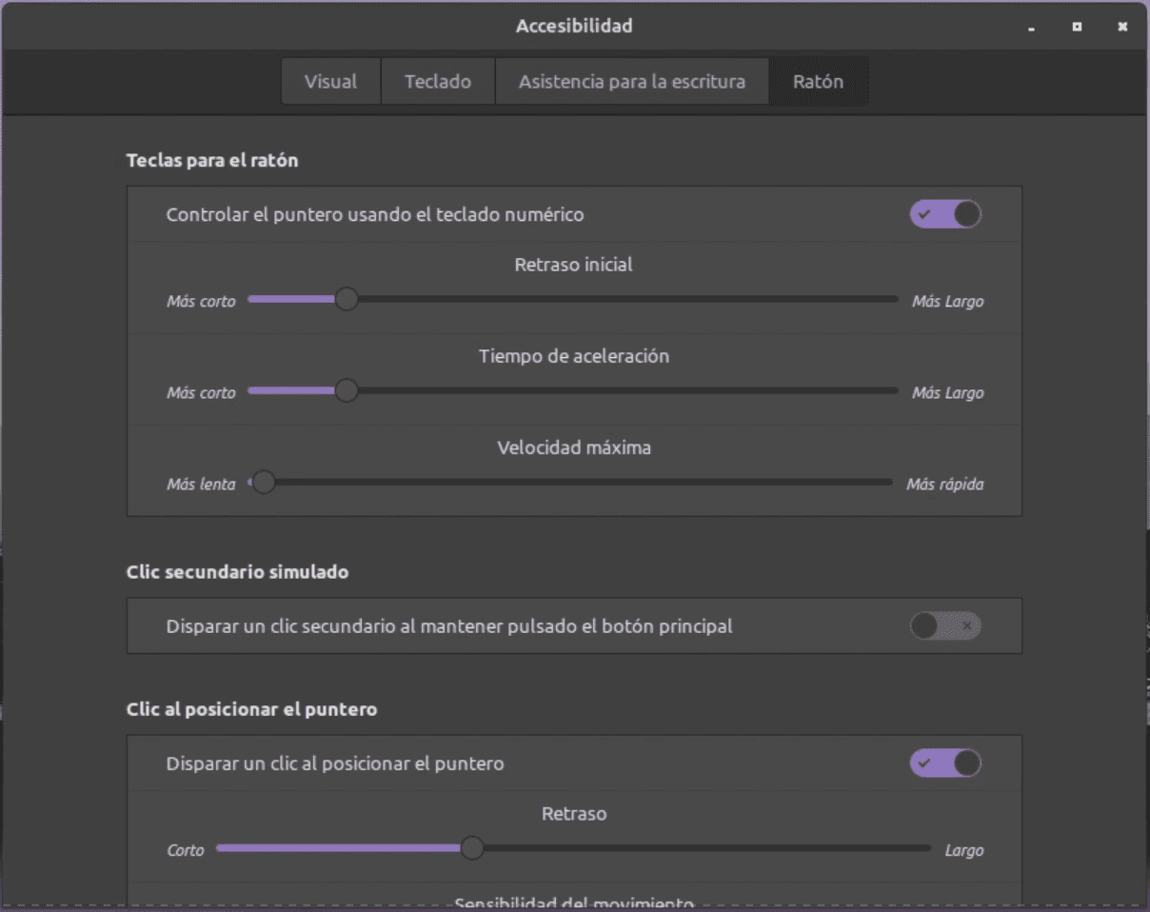Click the Retraso inicial slider handle
Image resolution: width=1150 pixels, height=912 pixels.
[347, 298]
